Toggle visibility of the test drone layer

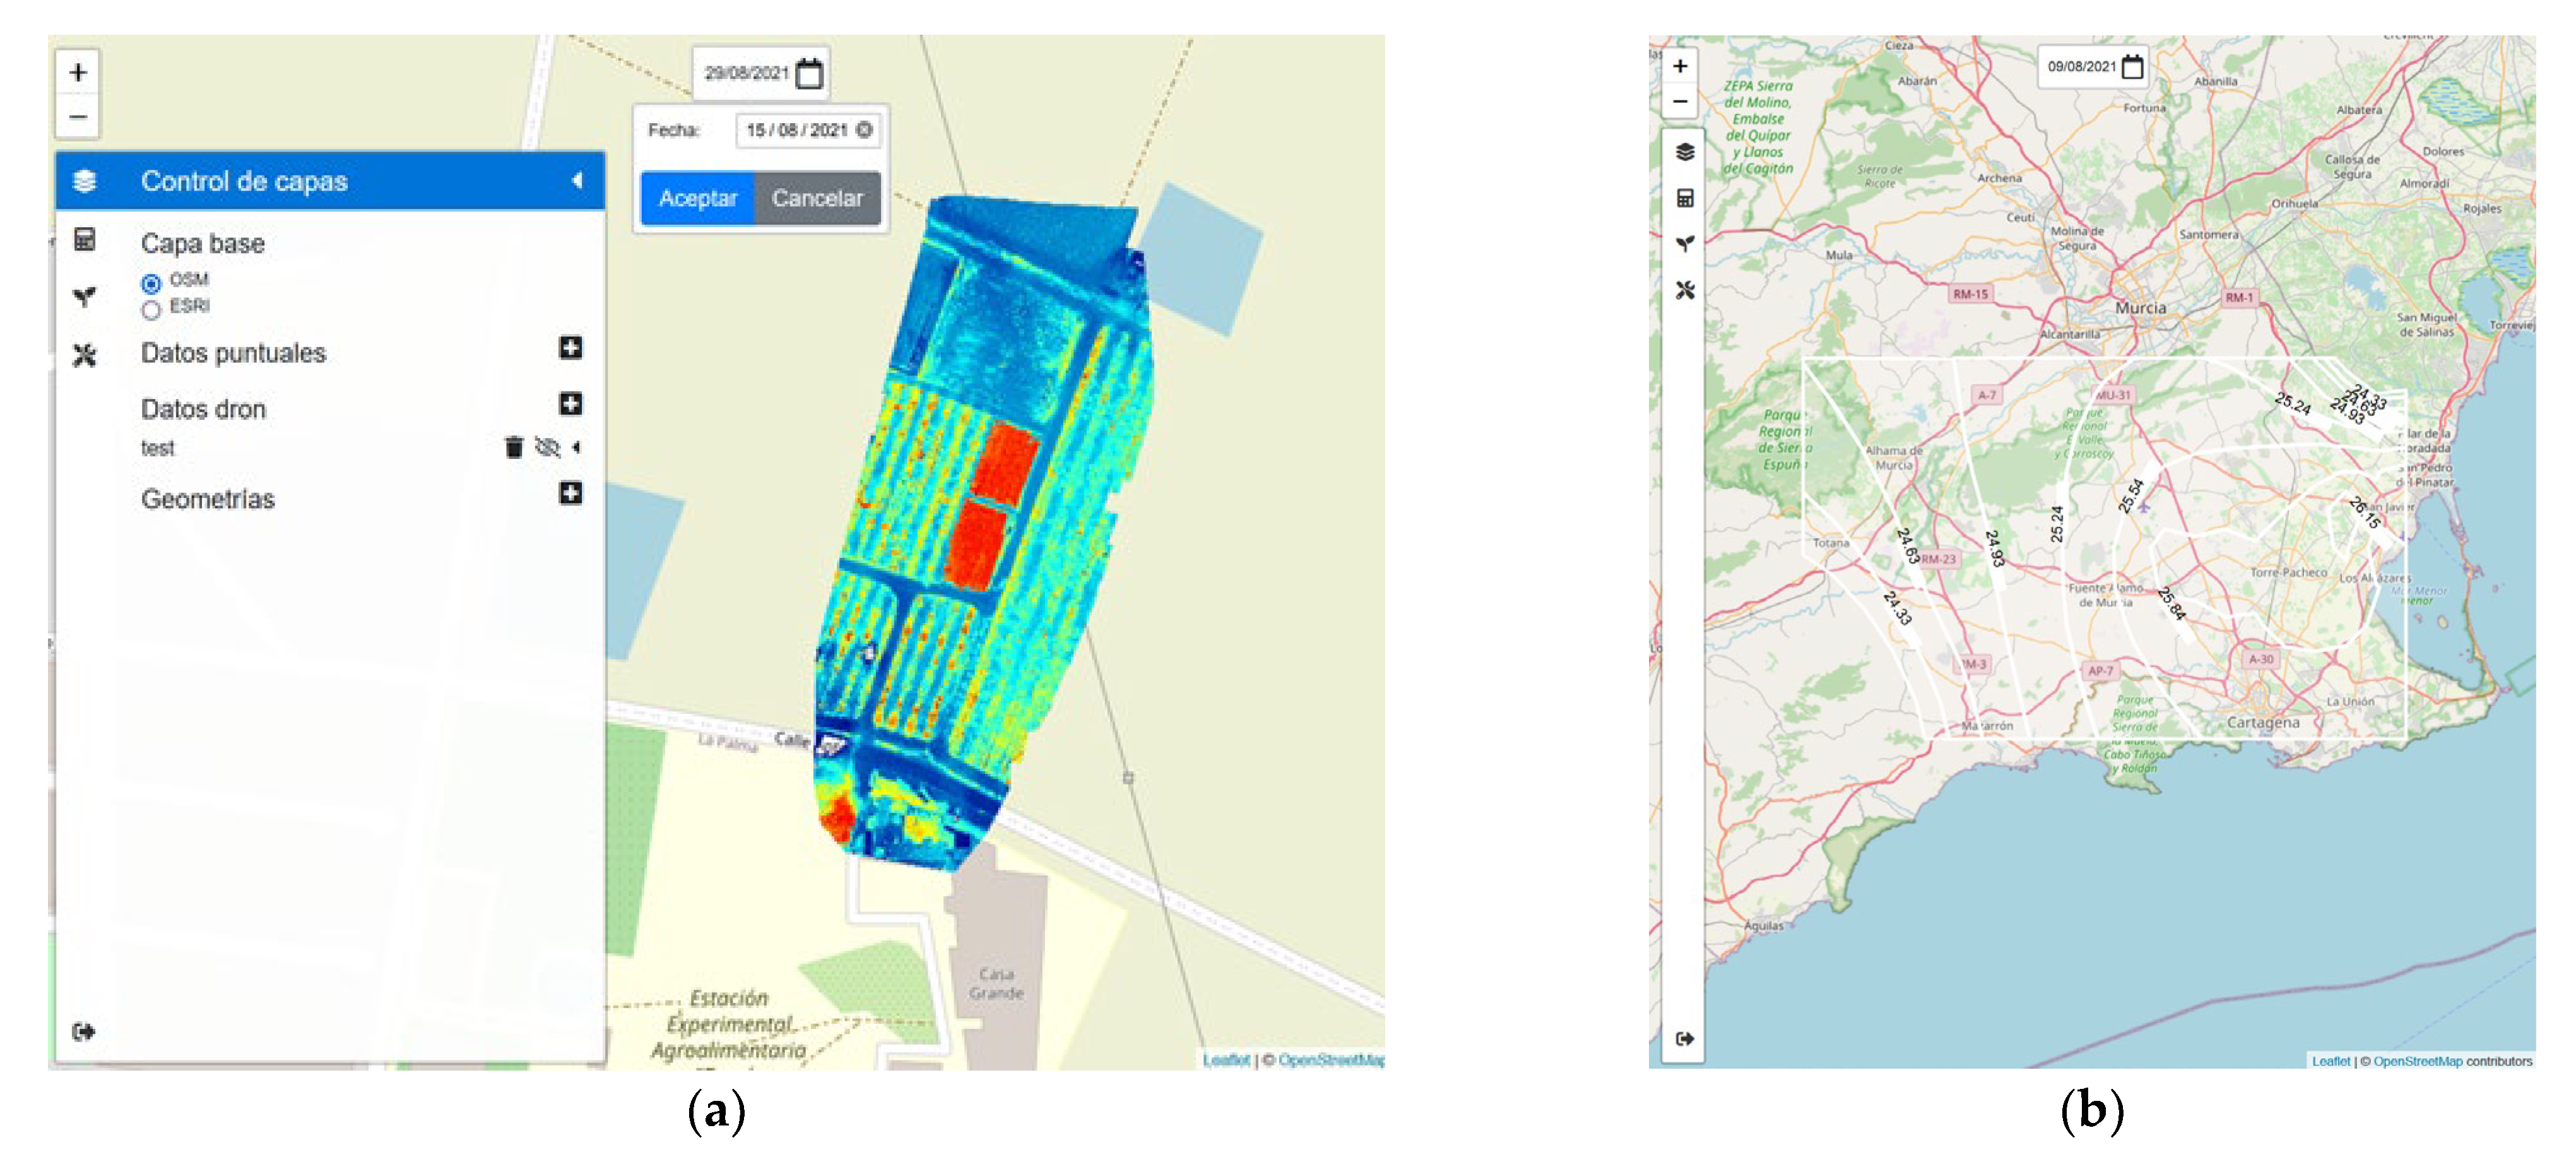click(547, 447)
